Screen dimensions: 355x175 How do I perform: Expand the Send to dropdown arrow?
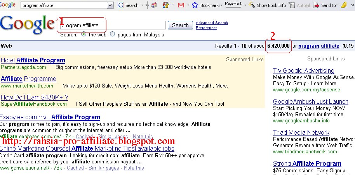(337, 5)
